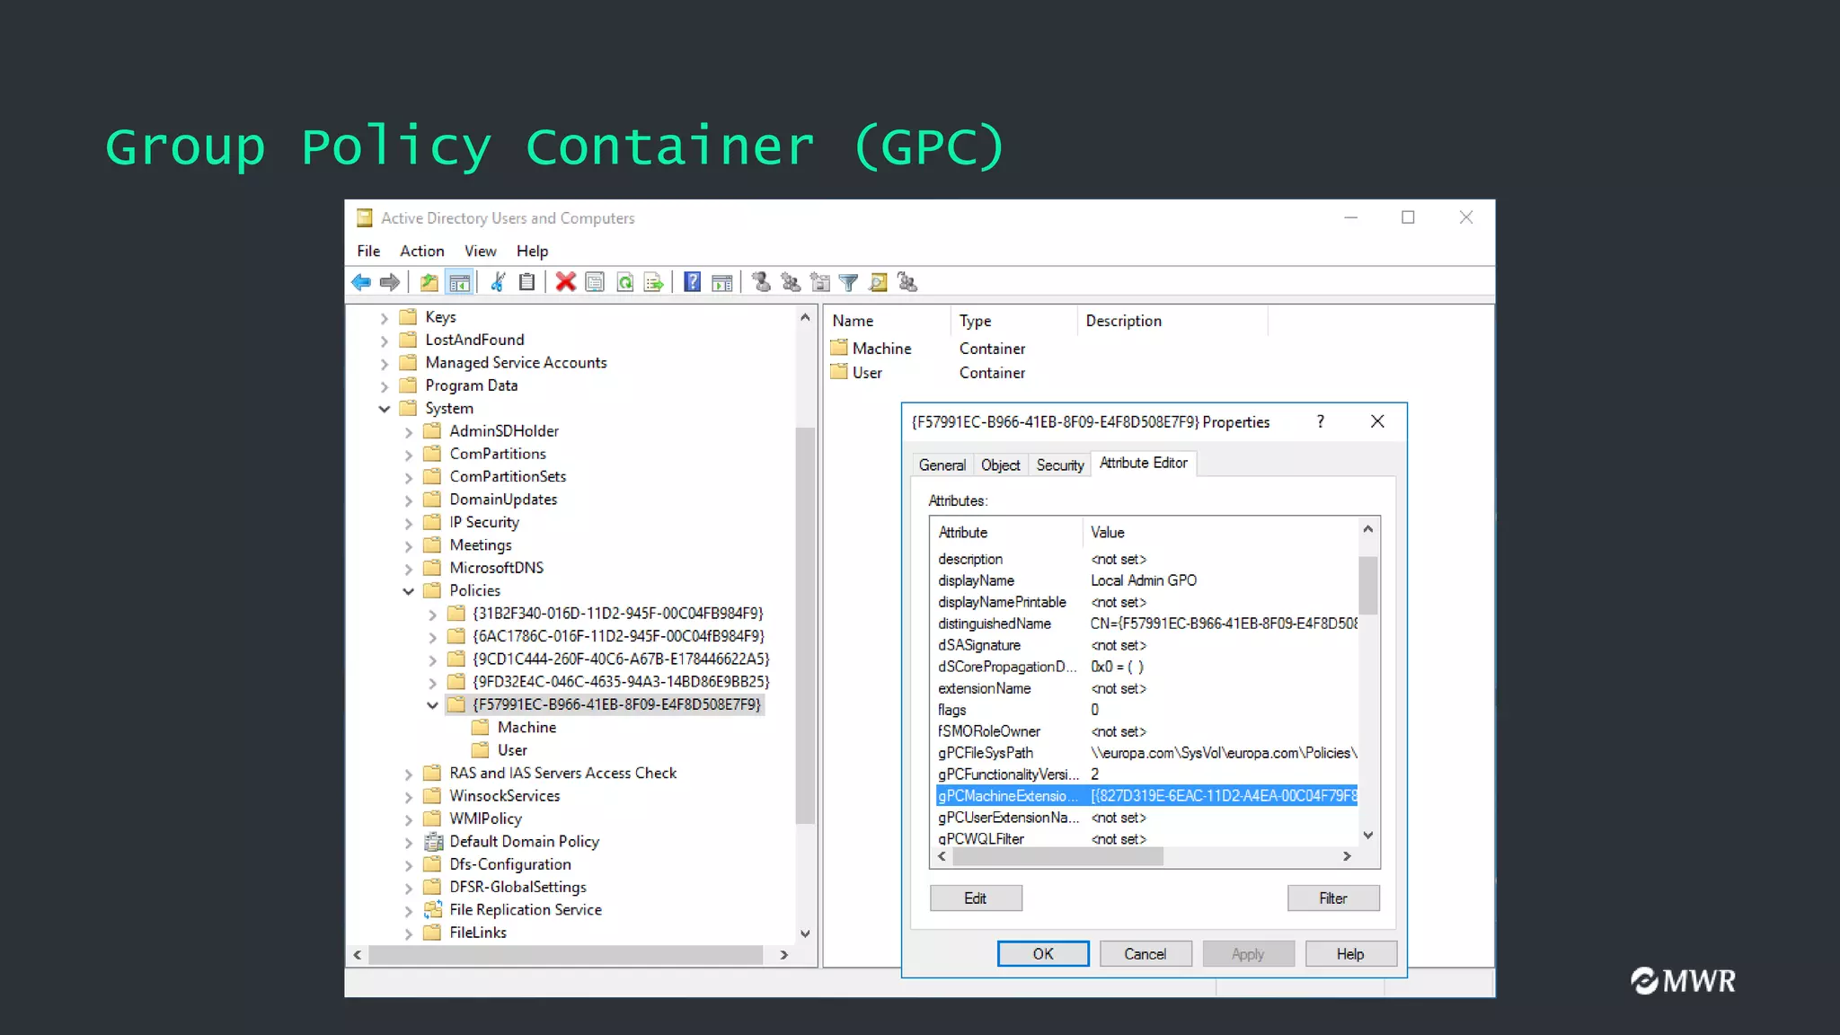This screenshot has height=1035, width=1840.
Task: Click the Type column header
Action: [1013, 321]
